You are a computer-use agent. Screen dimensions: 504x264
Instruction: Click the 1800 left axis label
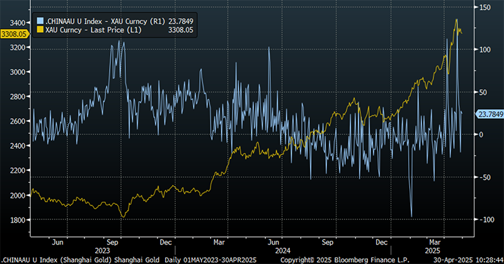18,220
